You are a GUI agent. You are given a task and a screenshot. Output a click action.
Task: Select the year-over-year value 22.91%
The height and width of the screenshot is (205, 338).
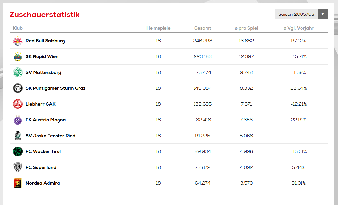(299, 120)
